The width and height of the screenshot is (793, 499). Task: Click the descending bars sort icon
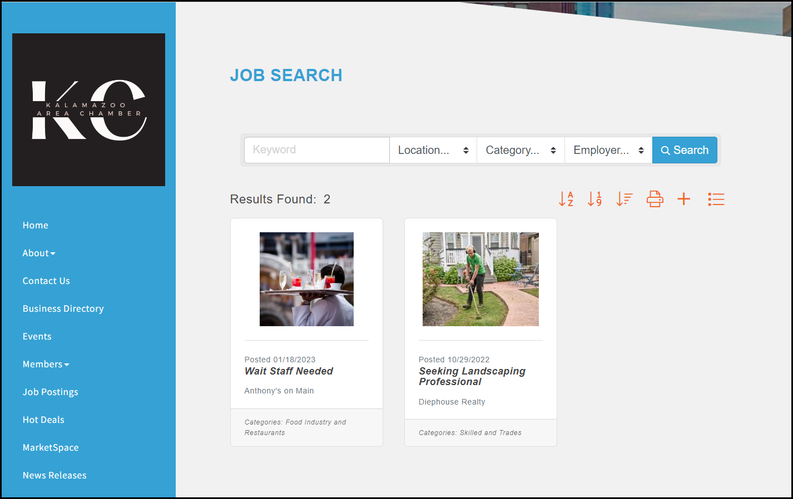[625, 199]
